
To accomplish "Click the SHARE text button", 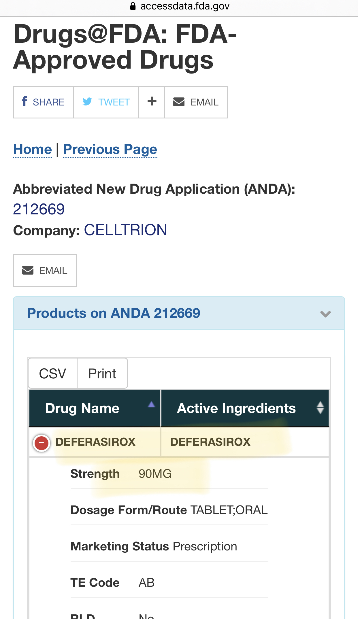I will pyautogui.click(x=48, y=102).
